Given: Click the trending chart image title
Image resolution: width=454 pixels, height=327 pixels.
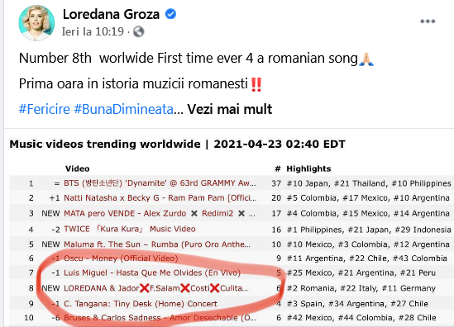Looking at the screenshot, I should (178, 144).
